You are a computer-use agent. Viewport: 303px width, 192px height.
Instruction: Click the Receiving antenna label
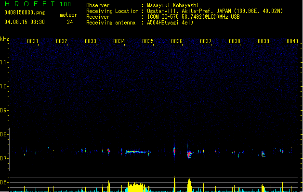point(111,23)
